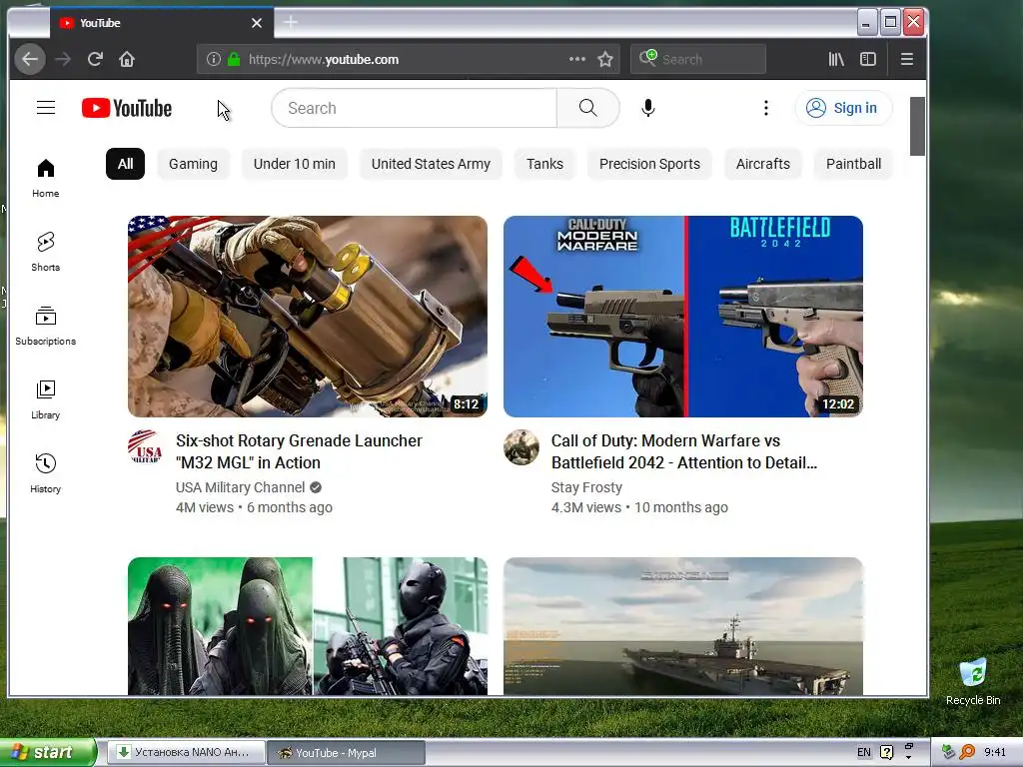
Task: Bookmark this page with the star icon
Action: tap(605, 59)
